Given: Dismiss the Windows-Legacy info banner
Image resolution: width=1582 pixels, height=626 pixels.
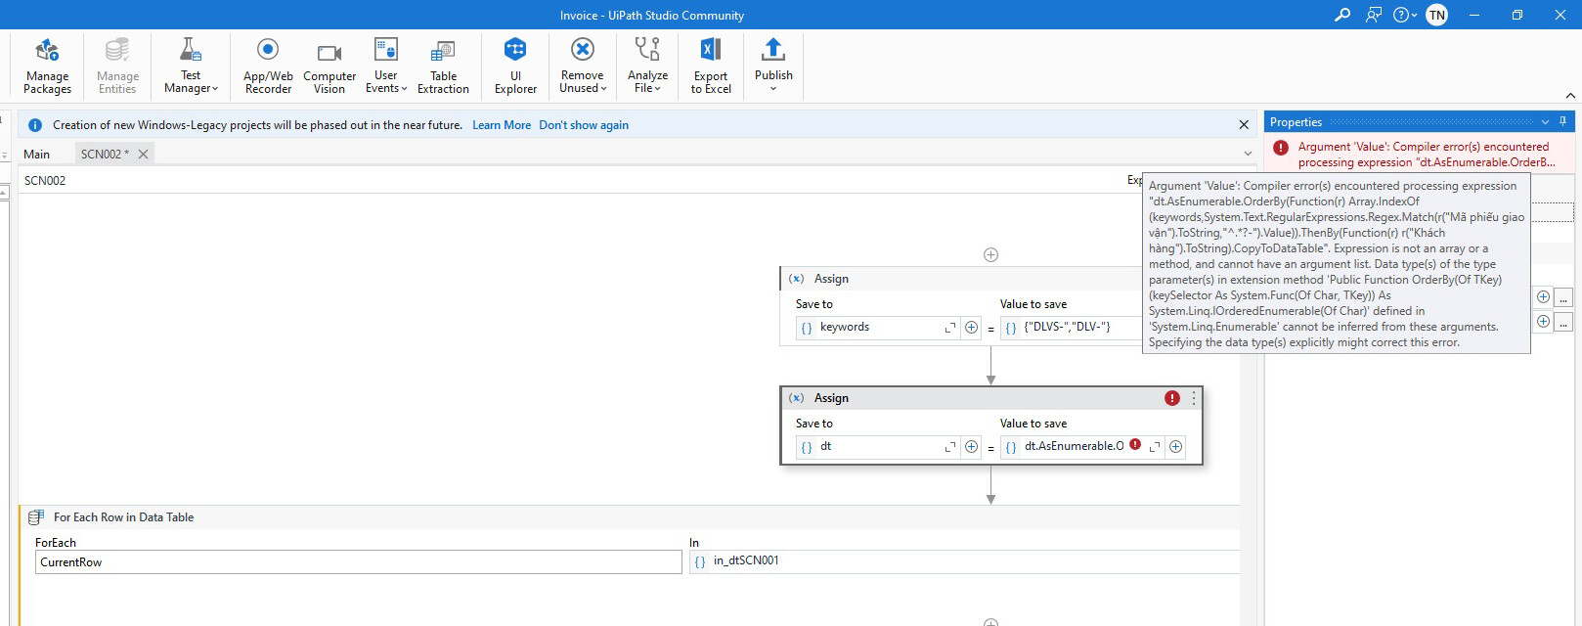Looking at the screenshot, I should coord(1244,125).
